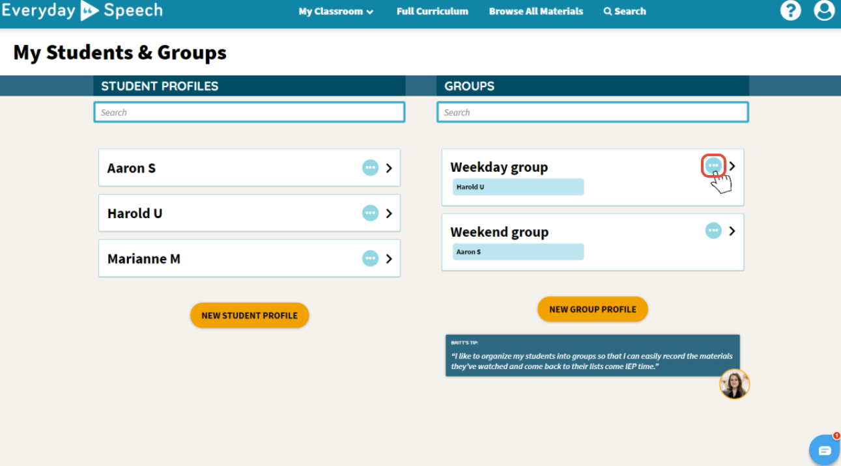The width and height of the screenshot is (841, 466).
Task: Click the Student Profiles search field
Action: (249, 112)
